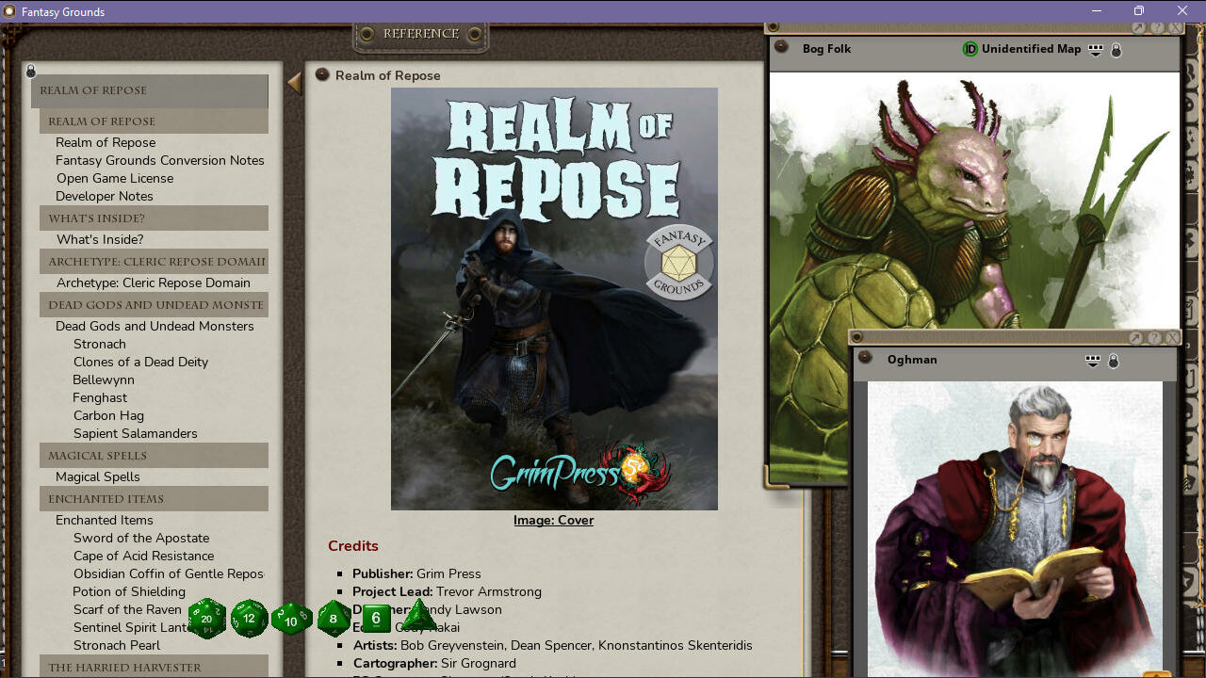Click the share token icon on the Oghman header

tap(1092, 360)
